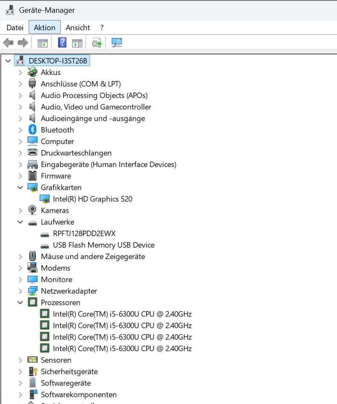This screenshot has width=337, height=404.
Task: Click the Kameras webcam icon
Action: [32, 210]
